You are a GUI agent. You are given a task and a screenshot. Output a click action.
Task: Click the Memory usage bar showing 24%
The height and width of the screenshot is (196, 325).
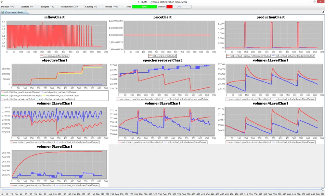coord(179,6)
